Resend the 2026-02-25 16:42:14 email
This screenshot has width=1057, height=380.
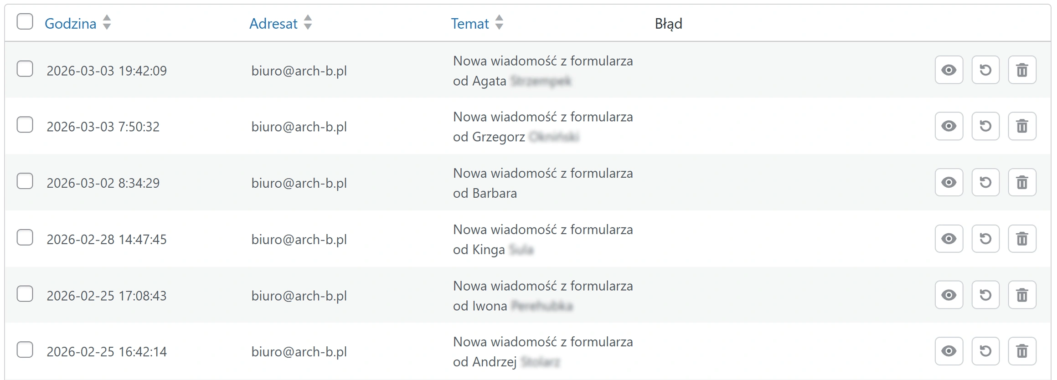(985, 351)
